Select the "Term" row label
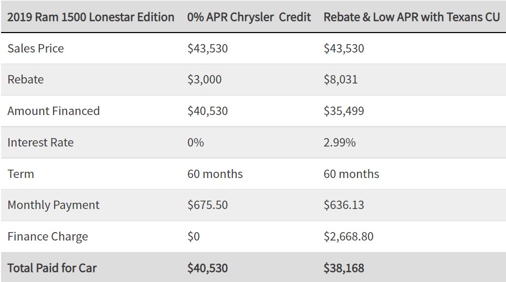This screenshot has width=506, height=282. point(20,174)
